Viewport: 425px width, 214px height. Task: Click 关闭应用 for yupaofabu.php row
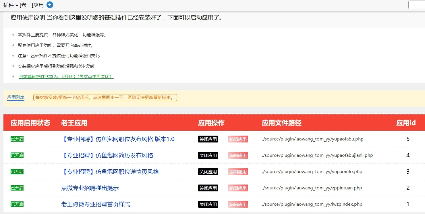(208, 139)
